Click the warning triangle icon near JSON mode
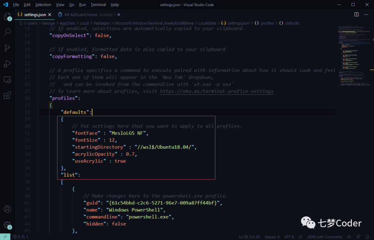 tap(349, 237)
